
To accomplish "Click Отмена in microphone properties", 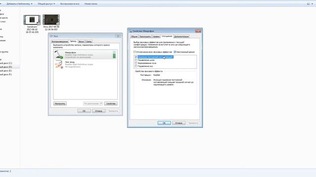I will coord(179,123).
